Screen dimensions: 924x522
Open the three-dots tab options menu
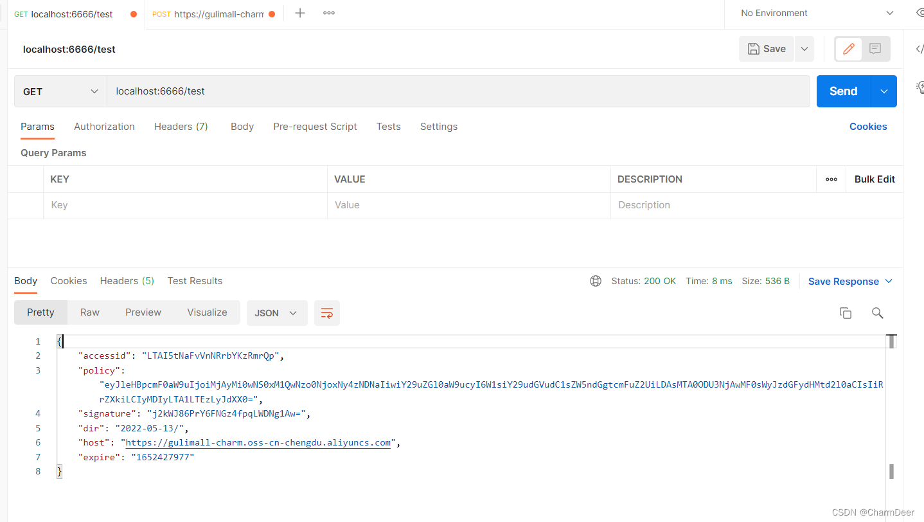tap(329, 13)
